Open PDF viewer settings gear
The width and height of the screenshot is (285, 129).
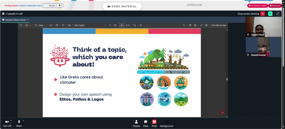[x=206, y=25]
